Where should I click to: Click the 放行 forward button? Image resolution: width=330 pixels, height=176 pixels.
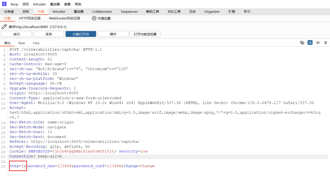pos(16,34)
